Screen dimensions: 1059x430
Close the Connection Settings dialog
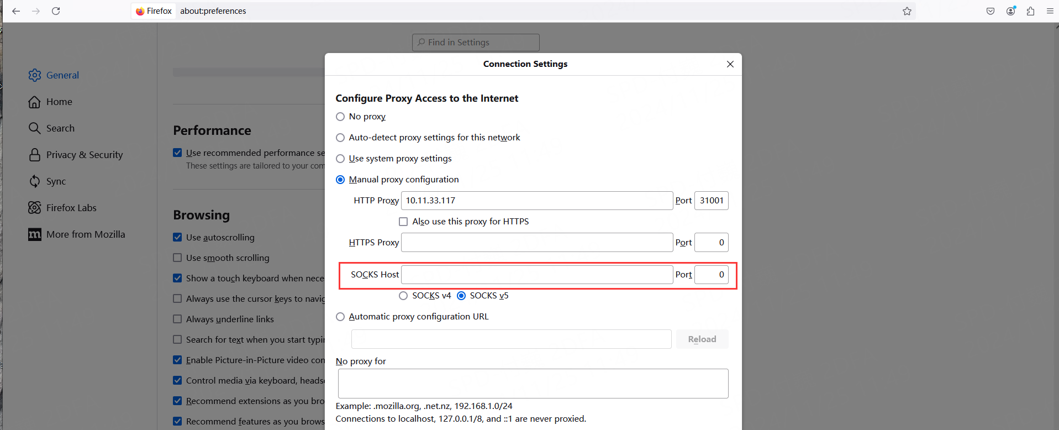(730, 64)
